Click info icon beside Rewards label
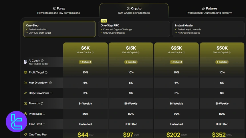The height and width of the screenshot is (138, 246). [x=42, y=103]
